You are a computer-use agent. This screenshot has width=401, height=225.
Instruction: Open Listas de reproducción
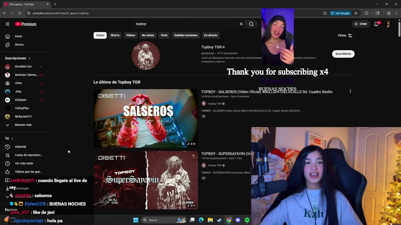[24, 155]
